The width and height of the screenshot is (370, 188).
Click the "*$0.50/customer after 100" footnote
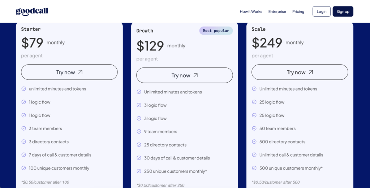(45, 182)
